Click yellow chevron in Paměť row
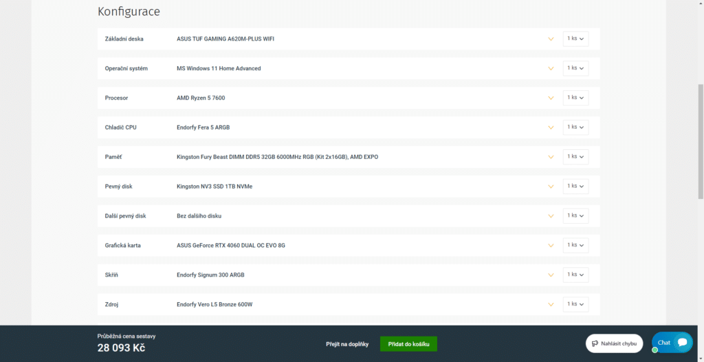The image size is (704, 362). click(x=551, y=157)
